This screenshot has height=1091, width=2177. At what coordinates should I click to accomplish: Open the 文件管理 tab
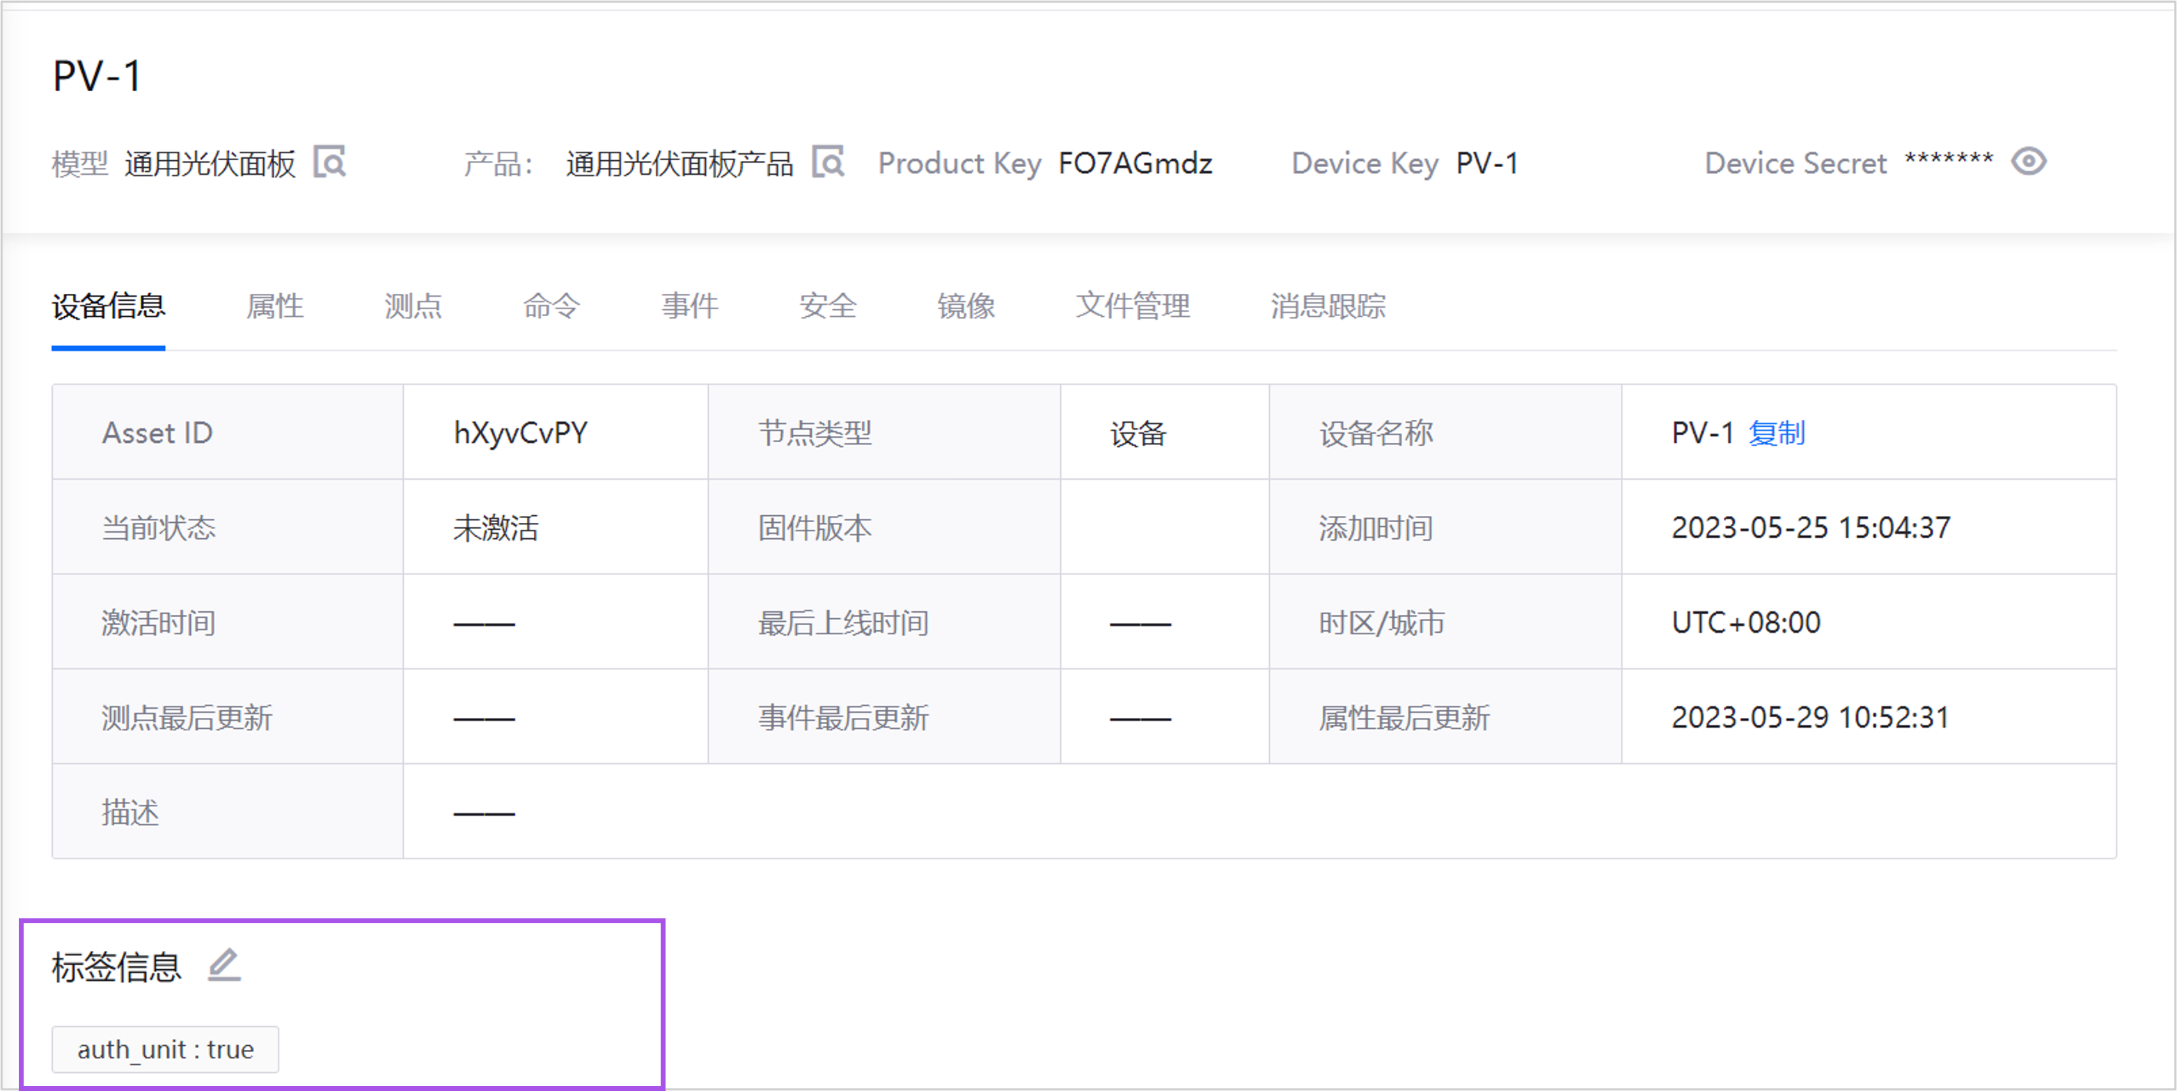click(1133, 306)
